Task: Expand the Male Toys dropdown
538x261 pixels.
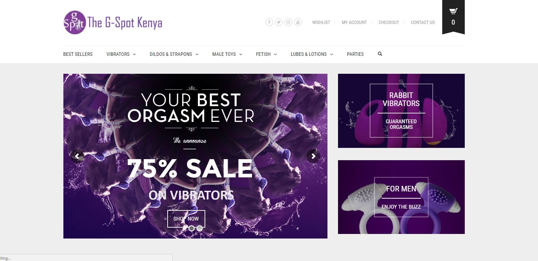Action: coord(227,54)
